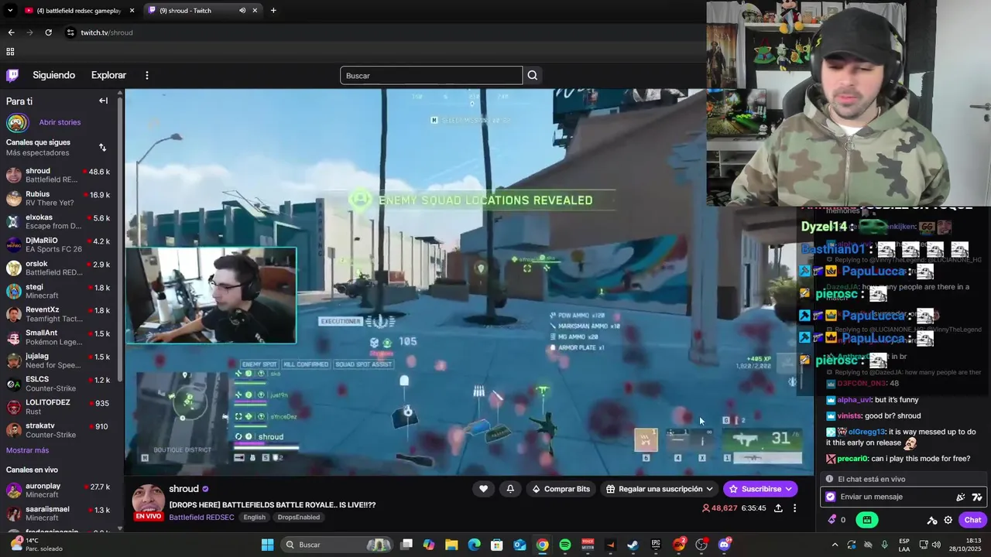Go back to previous page

pyautogui.click(x=11, y=32)
